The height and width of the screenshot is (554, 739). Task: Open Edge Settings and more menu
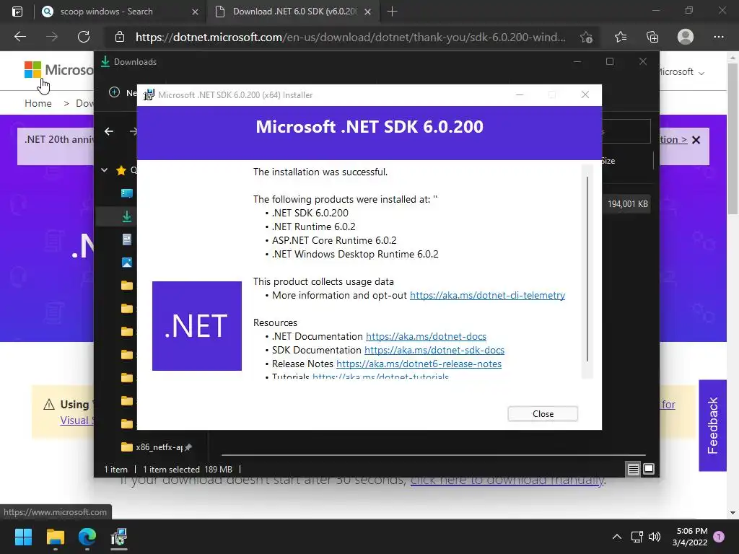tap(718, 37)
